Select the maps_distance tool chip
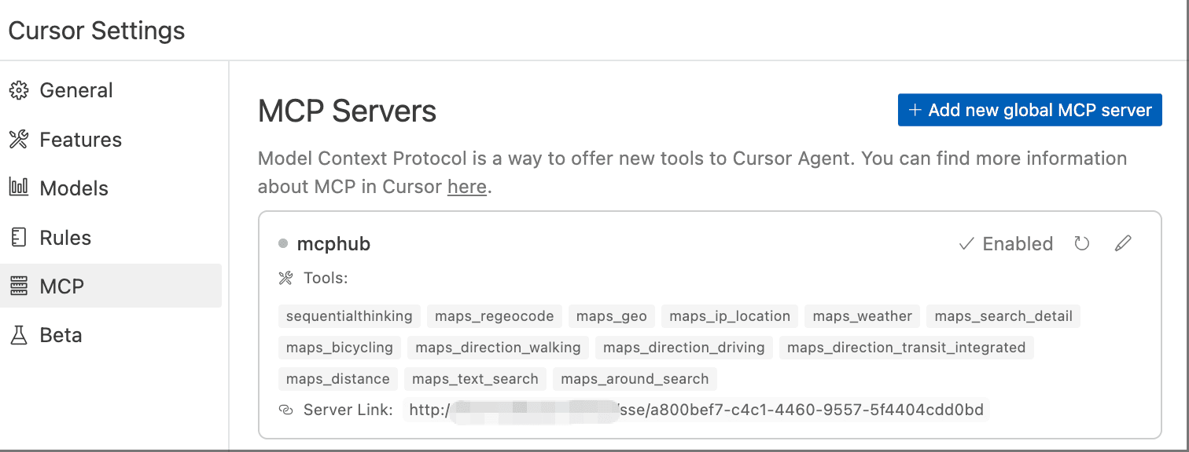Screen dimensions: 1189x452 [x=337, y=378]
